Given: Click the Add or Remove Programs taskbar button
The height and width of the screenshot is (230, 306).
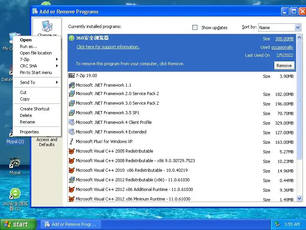Looking at the screenshot, I should point(71,224).
